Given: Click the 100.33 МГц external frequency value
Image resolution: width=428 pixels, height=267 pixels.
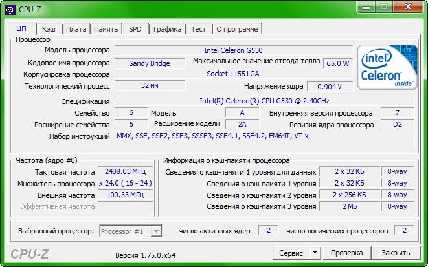Looking at the screenshot, I should pyautogui.click(x=125, y=195).
